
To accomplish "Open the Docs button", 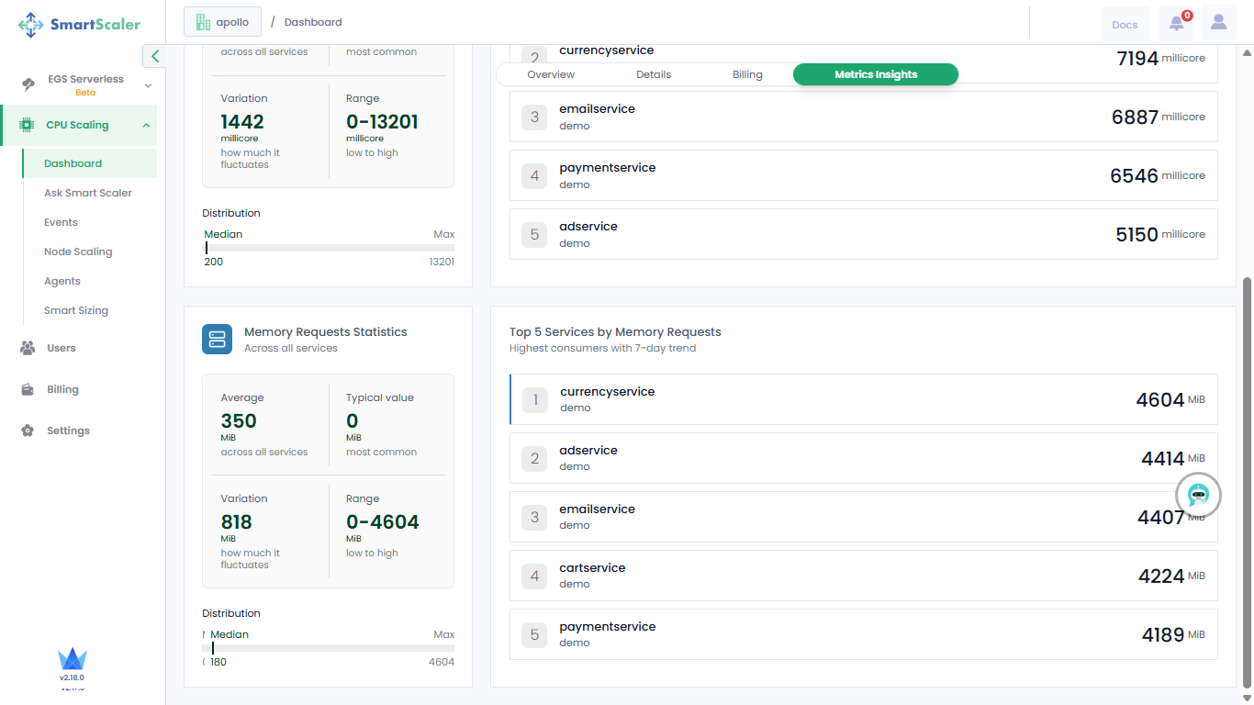I will point(1125,25).
